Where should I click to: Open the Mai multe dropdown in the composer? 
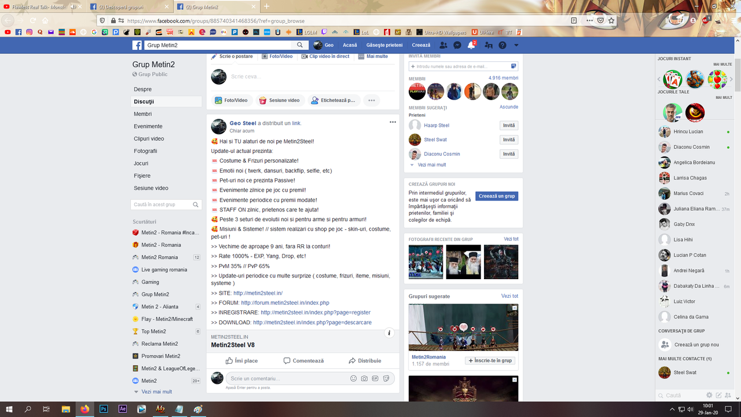[373, 56]
